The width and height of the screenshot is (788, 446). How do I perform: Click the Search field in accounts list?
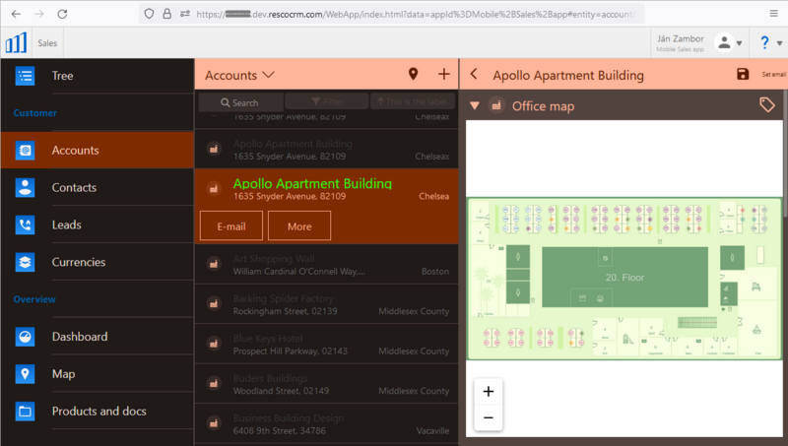240,102
